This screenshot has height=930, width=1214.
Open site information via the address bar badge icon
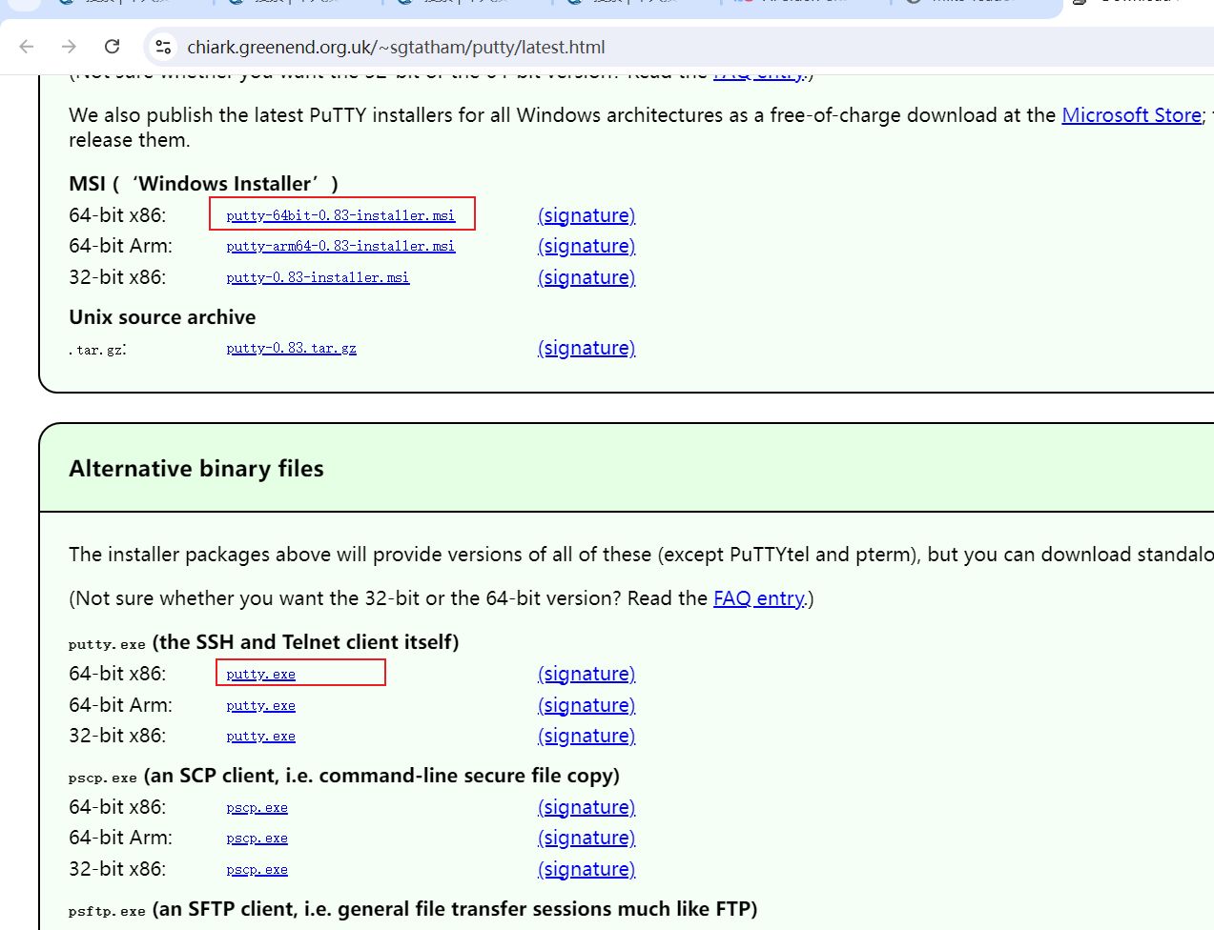161,46
